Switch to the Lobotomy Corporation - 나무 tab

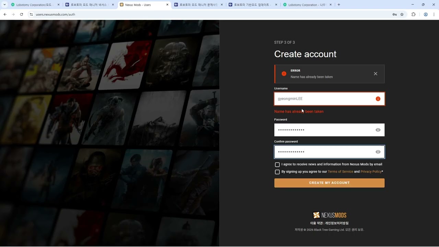point(307,5)
